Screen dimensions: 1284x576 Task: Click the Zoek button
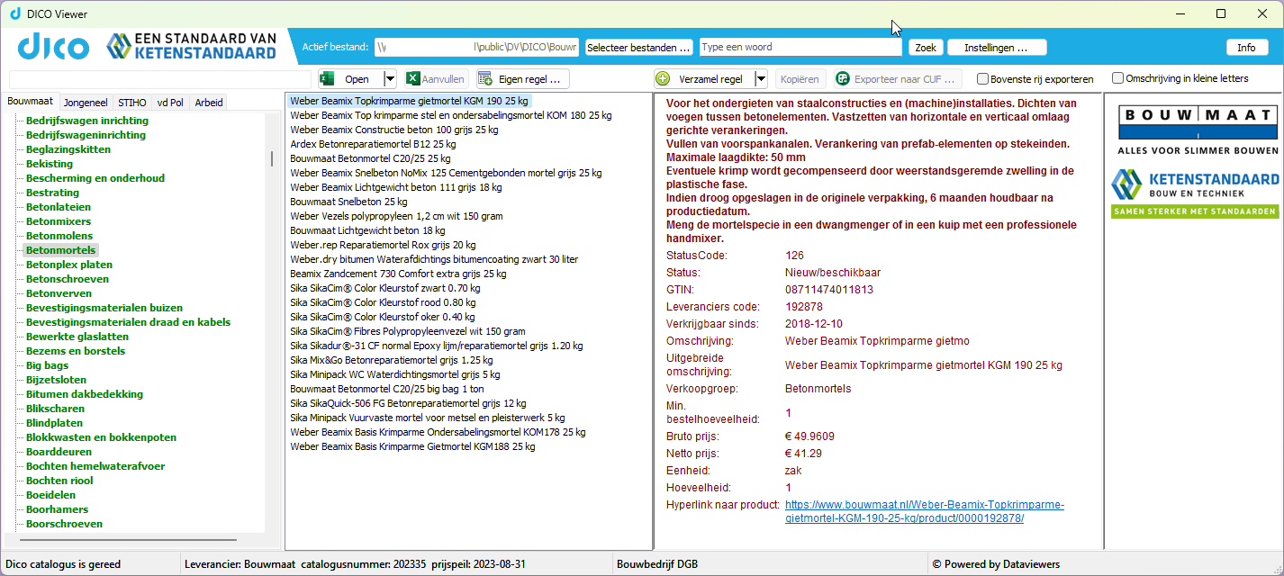tap(926, 47)
